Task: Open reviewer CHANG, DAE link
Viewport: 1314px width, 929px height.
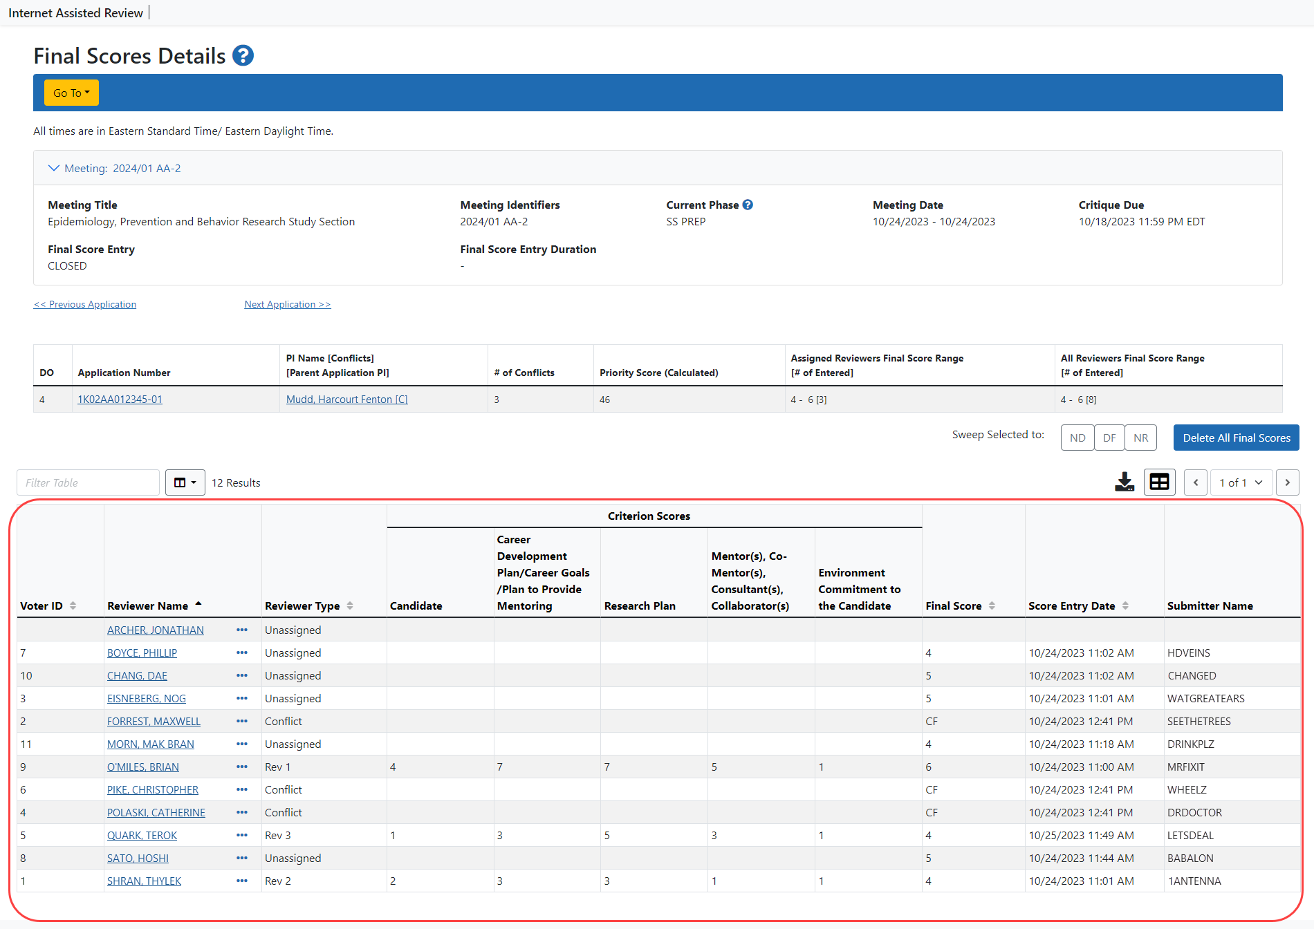Action: coord(137,675)
